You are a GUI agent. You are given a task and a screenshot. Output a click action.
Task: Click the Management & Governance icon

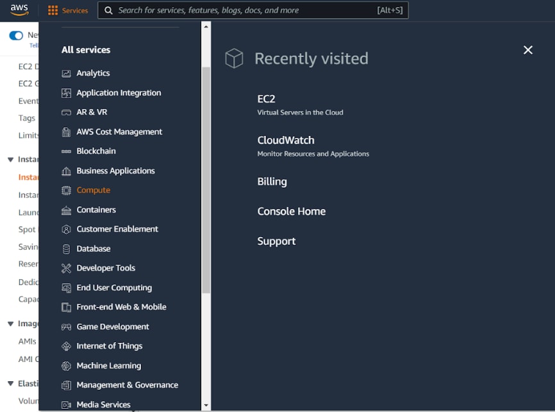[66, 385]
